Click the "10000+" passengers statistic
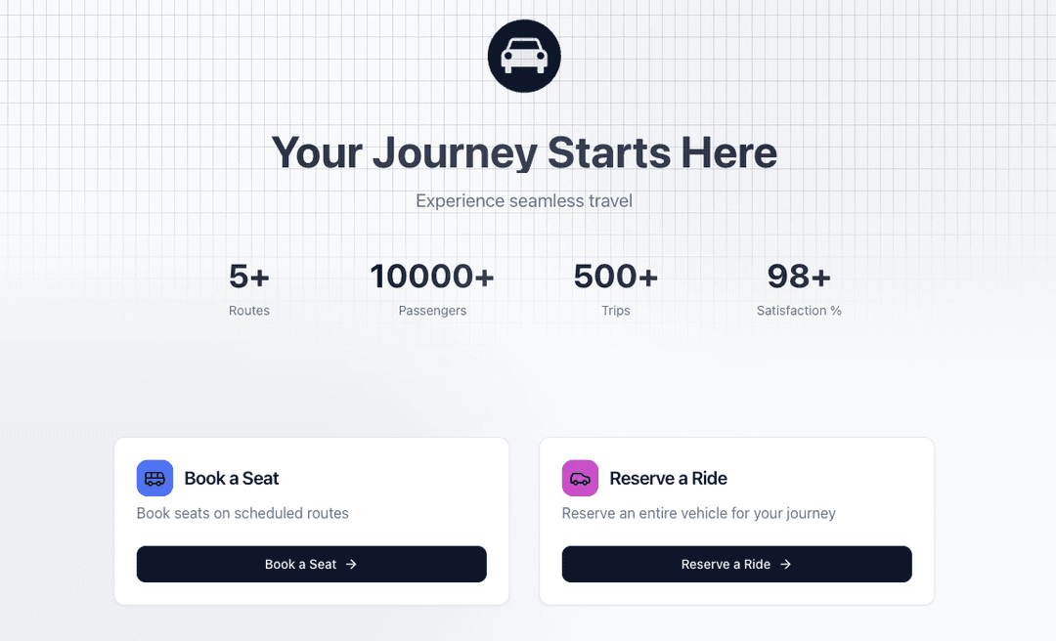The width and height of the screenshot is (1056, 641). tap(432, 277)
